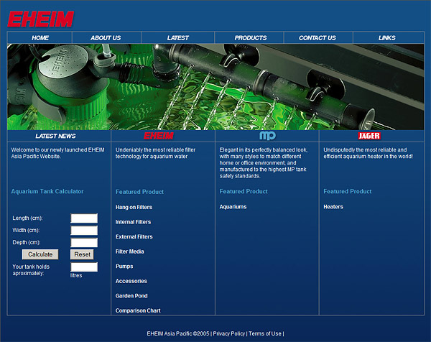Image resolution: width=431 pixels, height=342 pixels.
Task: Open the EHEIM brand logo column header
Action: (159, 136)
